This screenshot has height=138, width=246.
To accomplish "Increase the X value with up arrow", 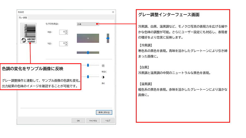I will coord(66,31).
